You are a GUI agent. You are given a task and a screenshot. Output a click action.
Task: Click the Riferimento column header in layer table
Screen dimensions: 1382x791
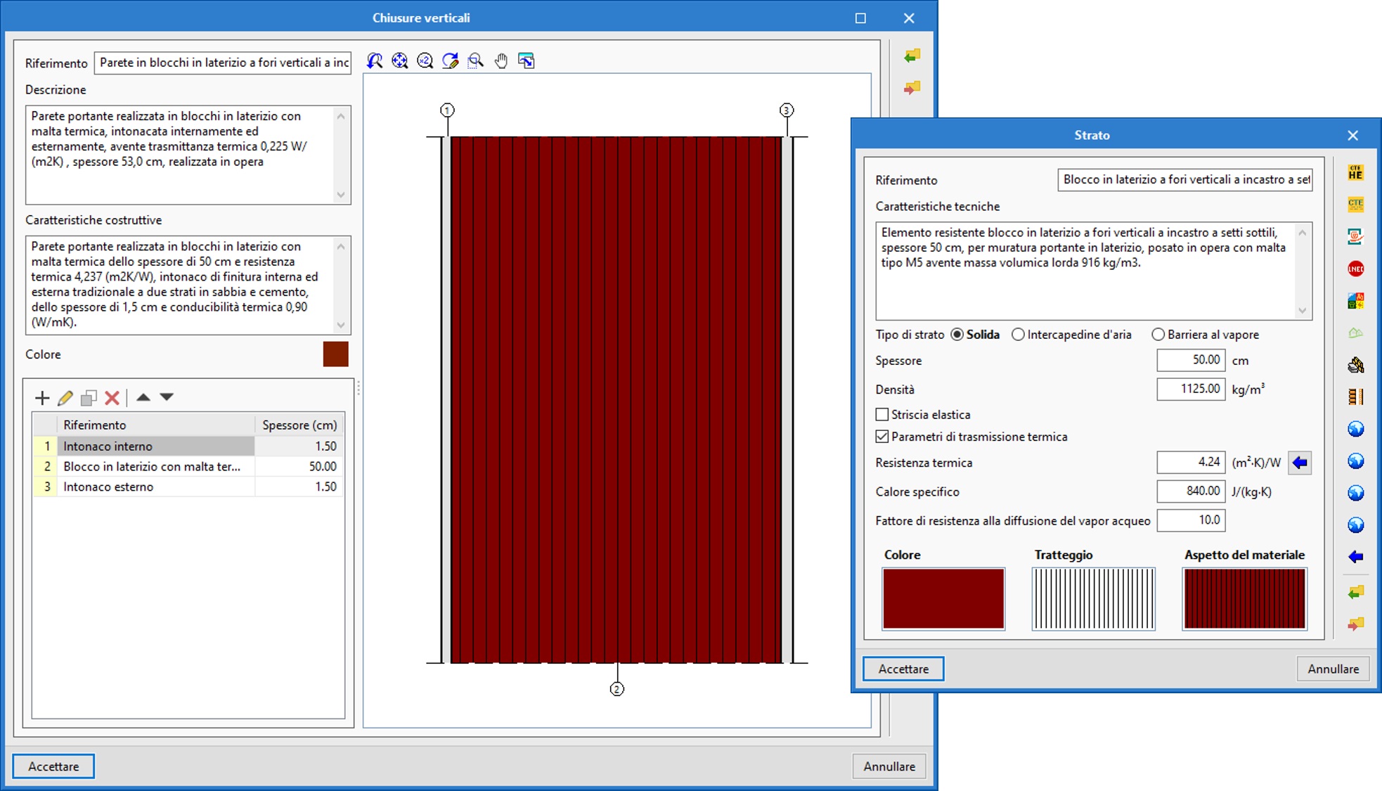(x=155, y=425)
